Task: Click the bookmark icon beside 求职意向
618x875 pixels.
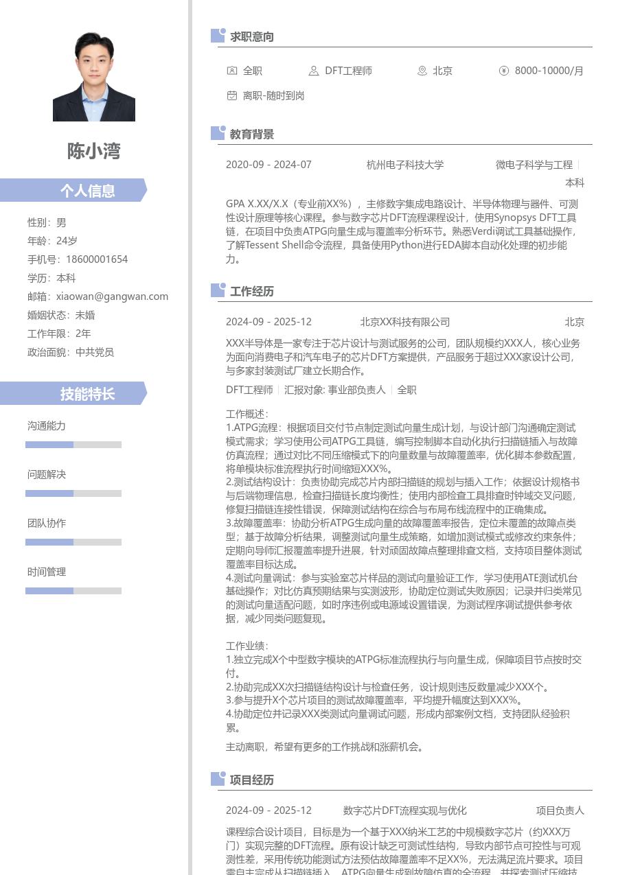Action: pyautogui.click(x=216, y=36)
